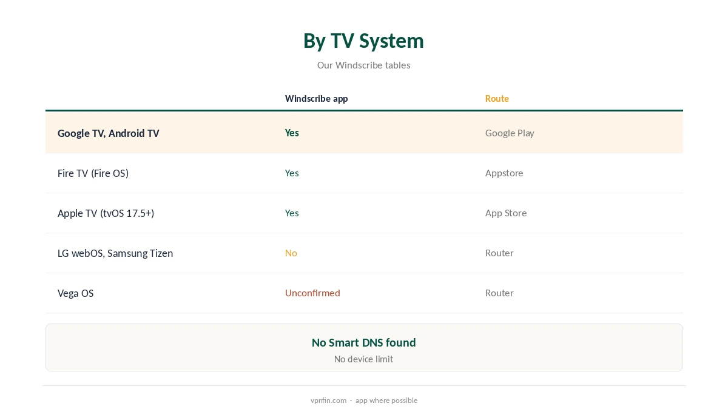Click the "No" value for LG webOS

click(x=291, y=253)
